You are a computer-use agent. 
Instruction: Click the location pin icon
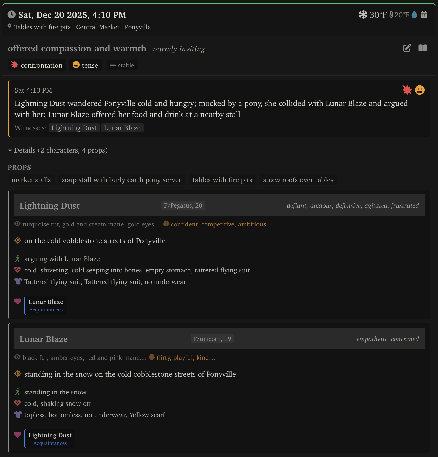[10, 26]
